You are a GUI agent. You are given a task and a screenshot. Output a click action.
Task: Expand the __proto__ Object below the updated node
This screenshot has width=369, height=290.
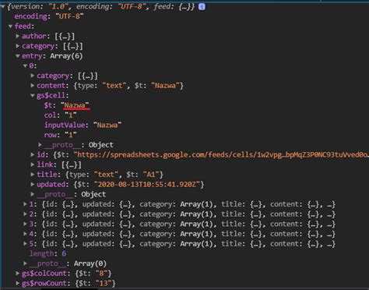pyautogui.click(x=33, y=194)
